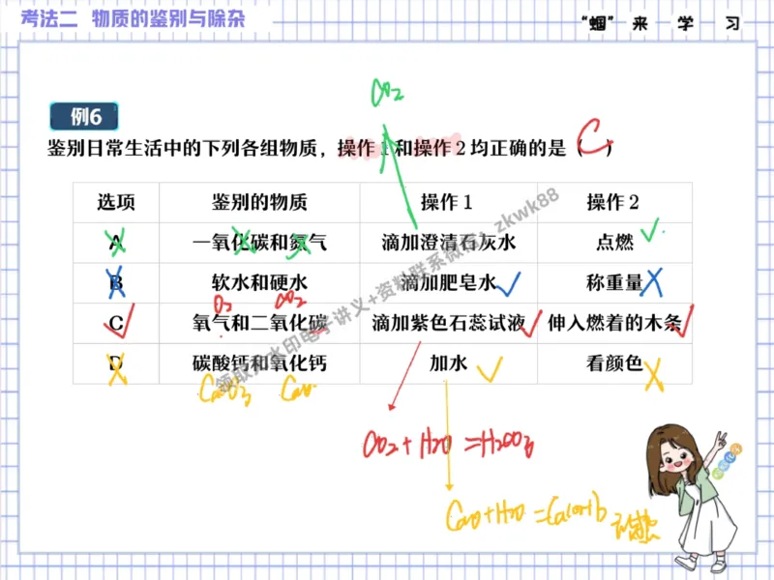Screen dimensions: 774x580
Task: Click the cell '软水和硬水'
Action: [x=259, y=283]
